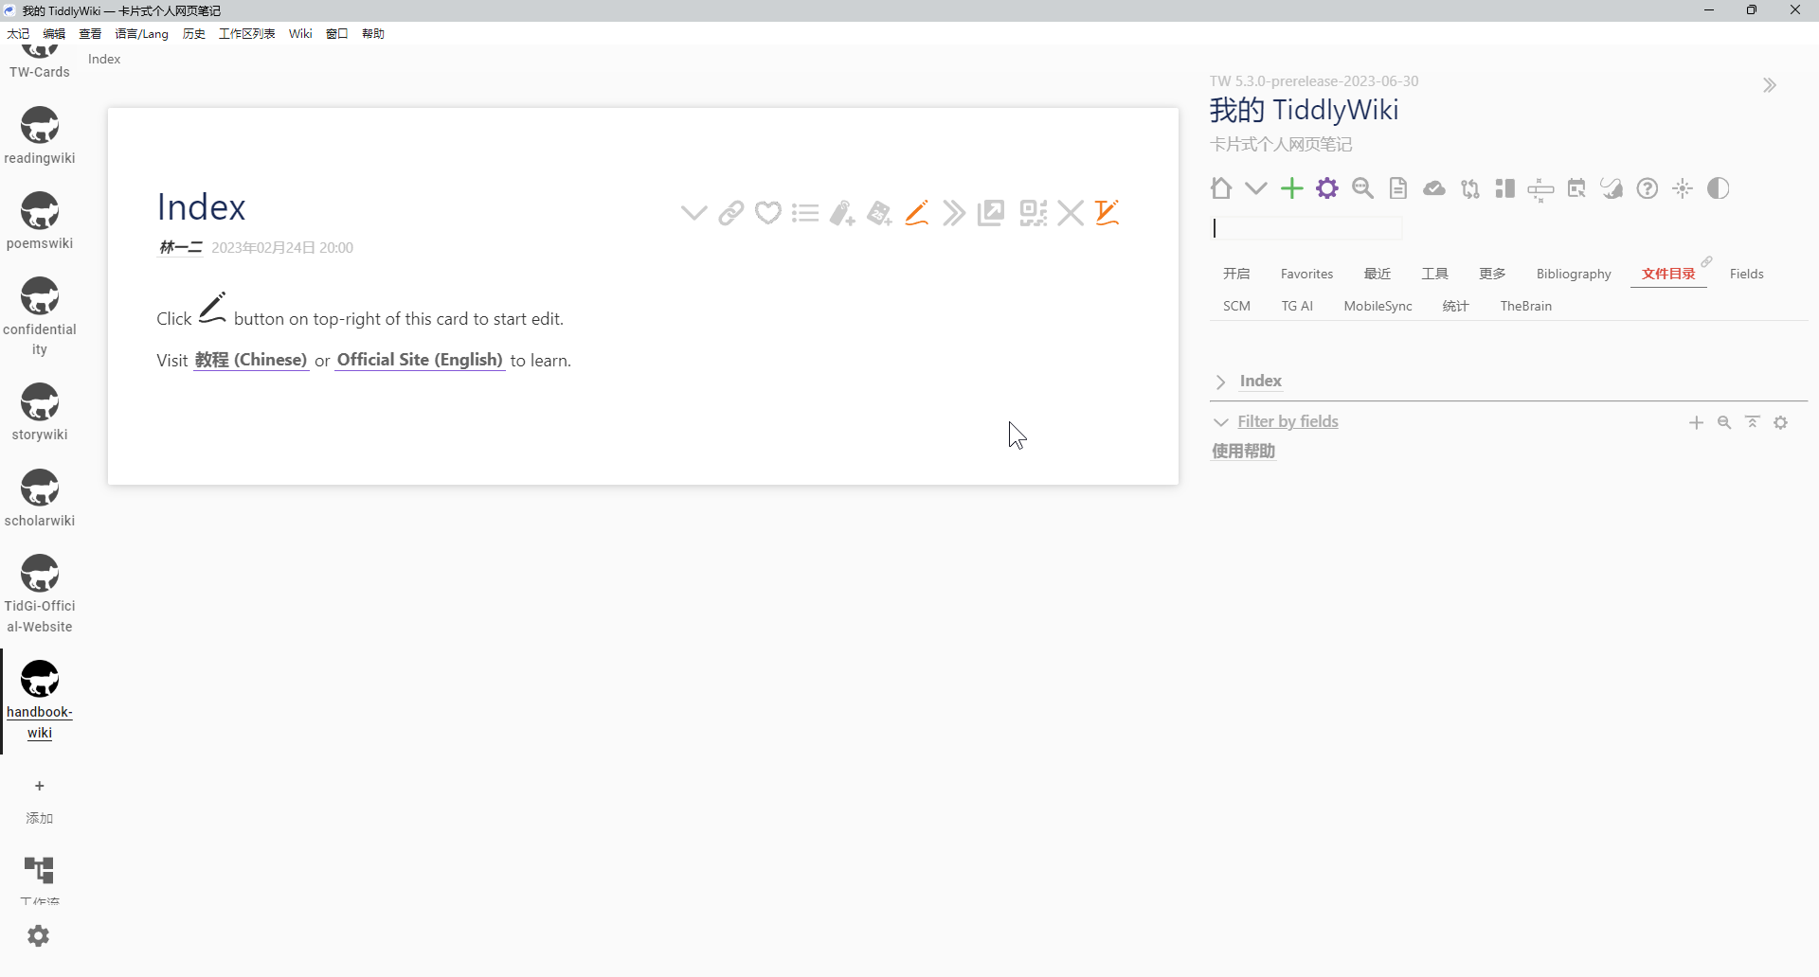Create a new tiddler tagged with Index

pos(842,213)
